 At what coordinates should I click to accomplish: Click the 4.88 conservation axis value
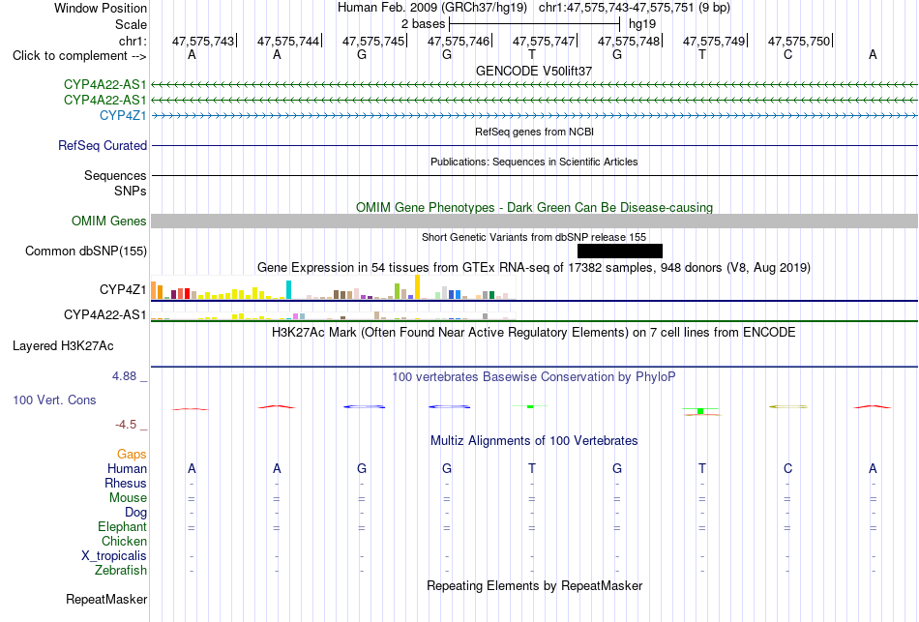tap(124, 375)
